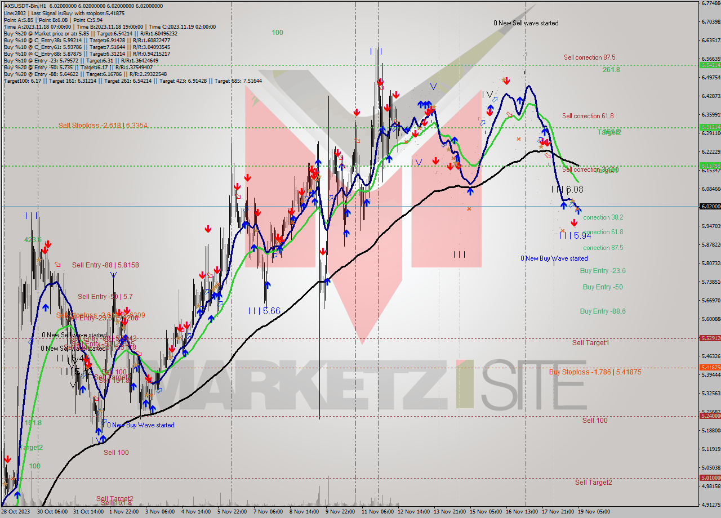Click the '7 Nov 06:00' time axis label
The height and width of the screenshot is (518, 721).
pyautogui.click(x=269, y=512)
